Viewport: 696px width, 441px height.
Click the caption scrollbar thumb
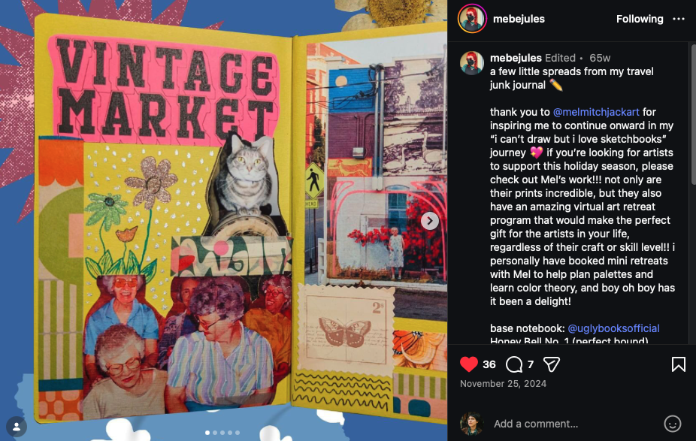click(693, 114)
